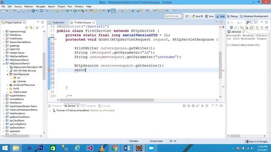
Task: Maximize the editor area icon
Action: pos(221,22)
